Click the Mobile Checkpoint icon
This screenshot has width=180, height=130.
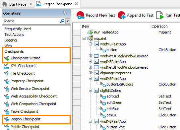[x=7, y=127]
